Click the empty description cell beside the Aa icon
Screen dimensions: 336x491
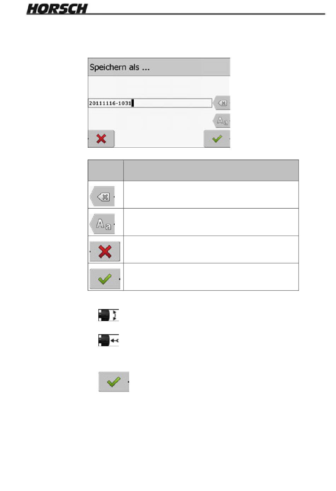pyautogui.click(x=211, y=222)
